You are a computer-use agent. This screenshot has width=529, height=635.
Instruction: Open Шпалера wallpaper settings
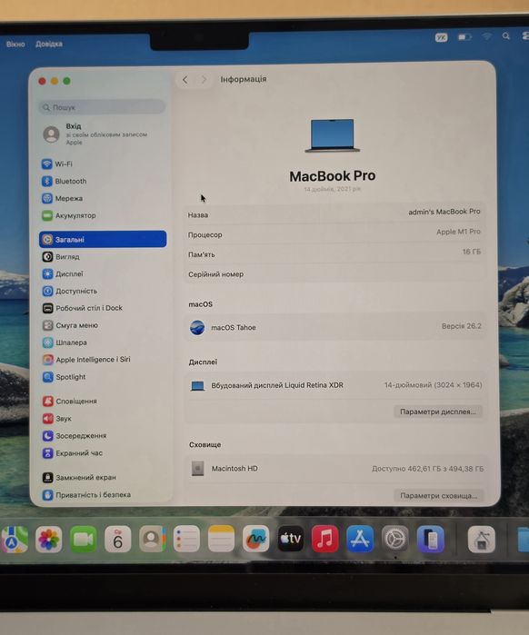pos(65,342)
